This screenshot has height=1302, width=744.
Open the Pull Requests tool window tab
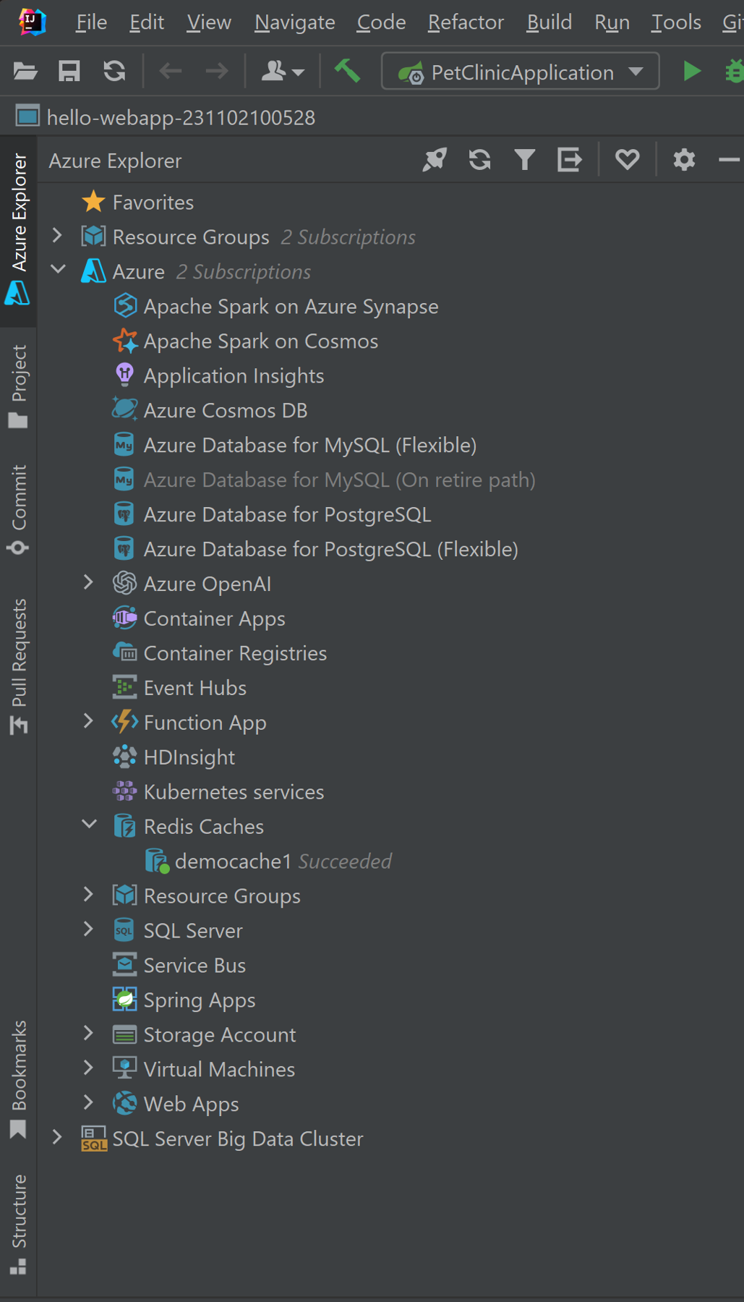(x=18, y=666)
